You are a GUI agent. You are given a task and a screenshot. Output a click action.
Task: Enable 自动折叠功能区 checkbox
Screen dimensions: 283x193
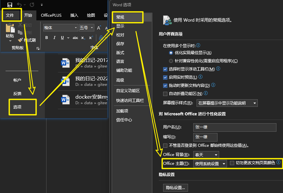point(165,94)
